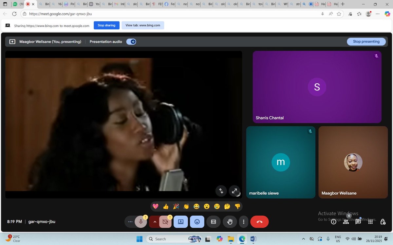Turn on closed captions
393x245 pixels.
214,222
